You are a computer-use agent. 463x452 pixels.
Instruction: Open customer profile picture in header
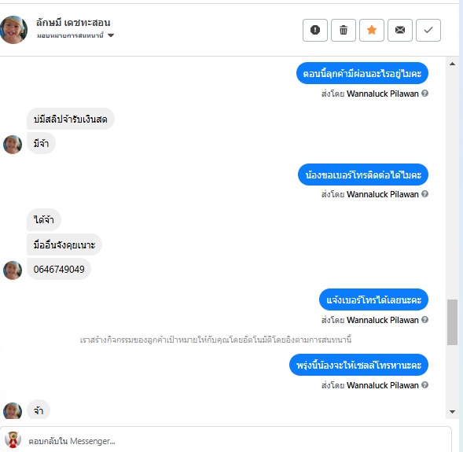13,30
